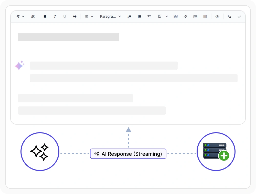Image resolution: width=256 pixels, height=194 pixels.
Task: Undo the last action
Action: click(229, 17)
